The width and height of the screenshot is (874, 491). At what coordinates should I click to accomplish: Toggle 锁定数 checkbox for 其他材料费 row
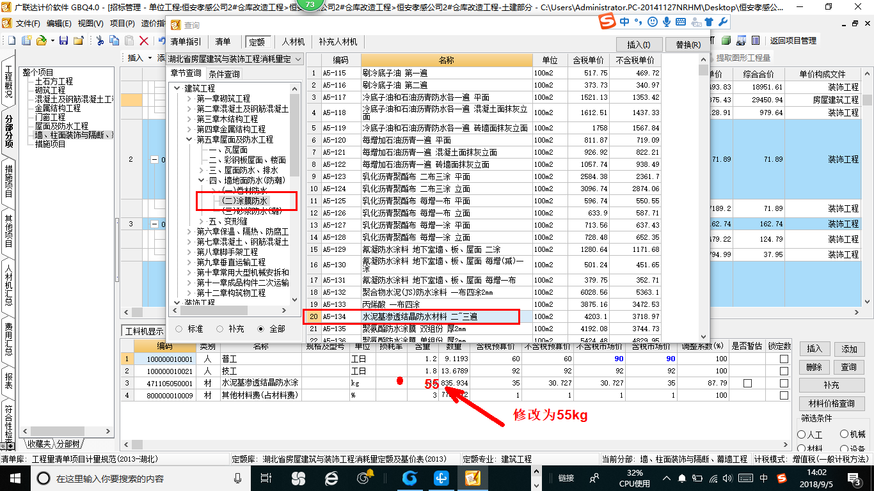(784, 396)
